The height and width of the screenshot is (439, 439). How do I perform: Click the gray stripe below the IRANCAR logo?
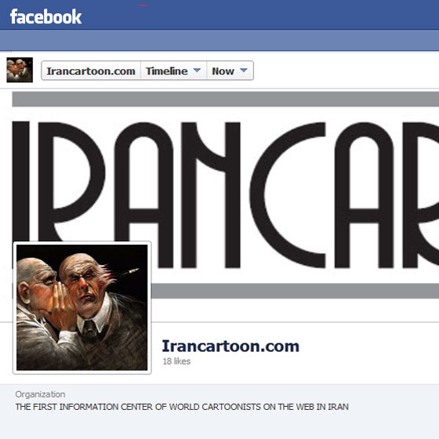click(295, 291)
